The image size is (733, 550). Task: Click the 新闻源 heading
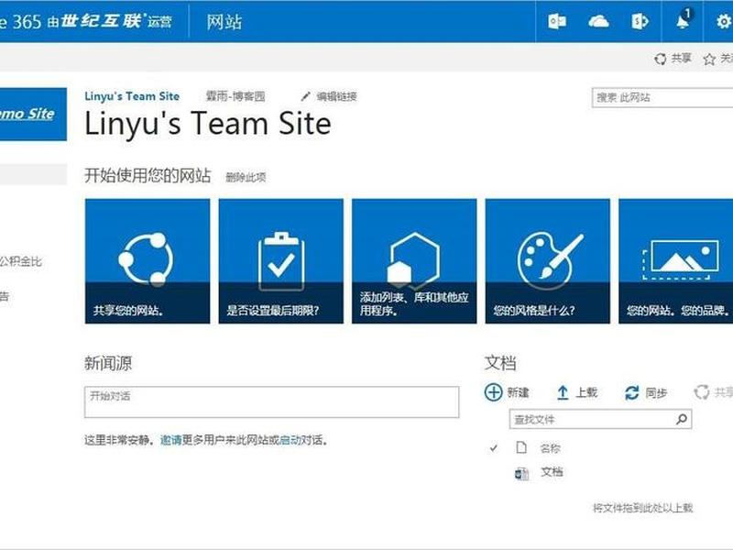tap(108, 363)
